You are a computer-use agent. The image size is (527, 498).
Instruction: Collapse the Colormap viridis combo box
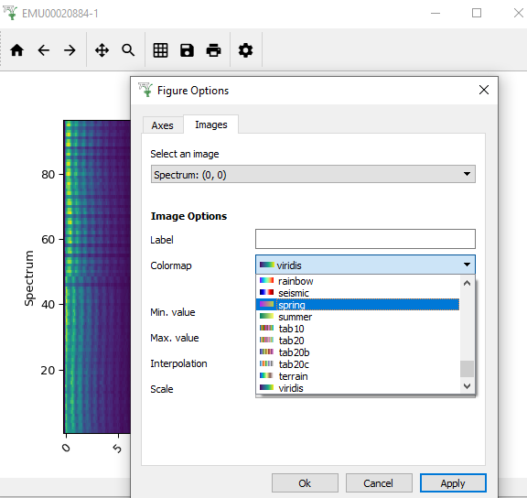pyautogui.click(x=365, y=265)
